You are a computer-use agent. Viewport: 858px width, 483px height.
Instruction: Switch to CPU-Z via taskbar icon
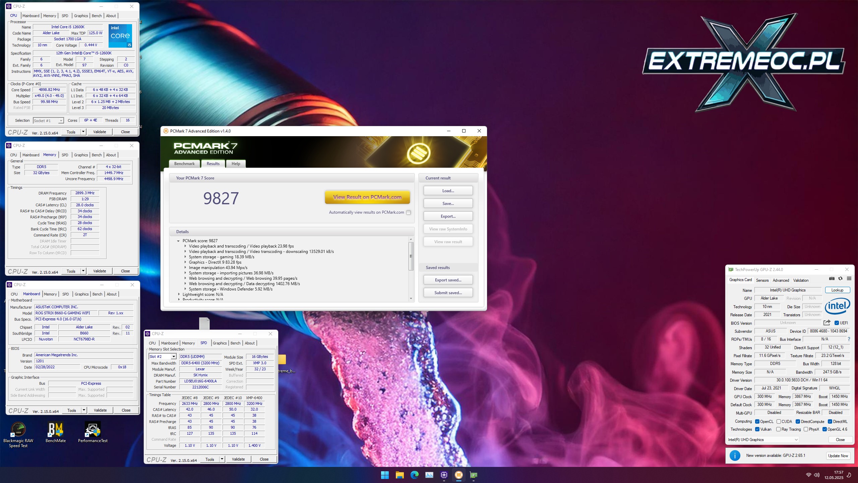(x=444, y=475)
